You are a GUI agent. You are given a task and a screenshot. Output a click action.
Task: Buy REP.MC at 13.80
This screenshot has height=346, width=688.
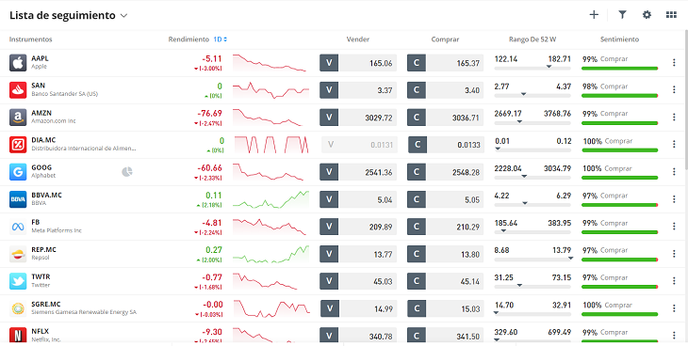coord(446,254)
